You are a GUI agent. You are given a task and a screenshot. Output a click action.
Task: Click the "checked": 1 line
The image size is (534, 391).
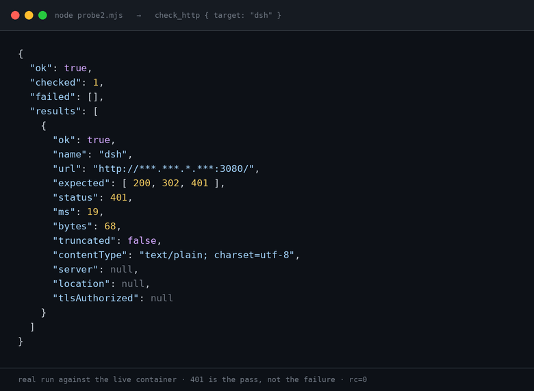click(67, 82)
